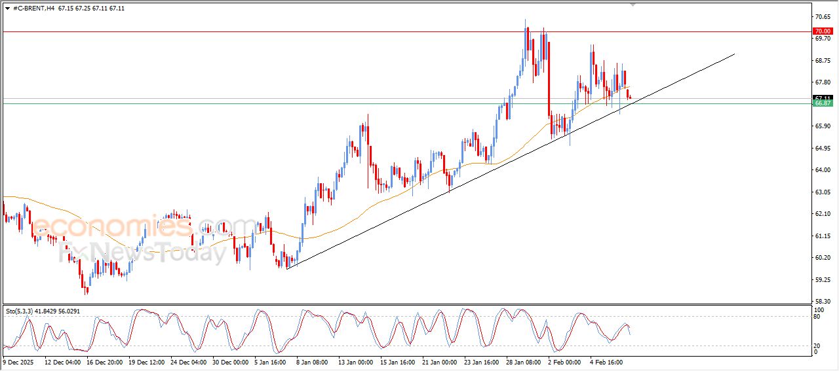
Task: Click the green 66.87 price label
Action: [x=822, y=103]
